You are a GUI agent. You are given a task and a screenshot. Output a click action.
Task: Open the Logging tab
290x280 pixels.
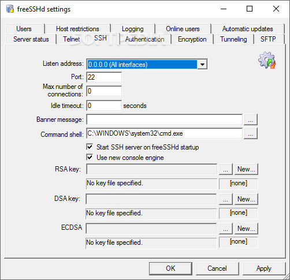pyautogui.click(x=133, y=29)
